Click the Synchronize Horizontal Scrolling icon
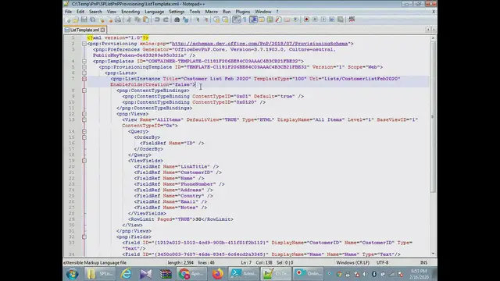 225,20
